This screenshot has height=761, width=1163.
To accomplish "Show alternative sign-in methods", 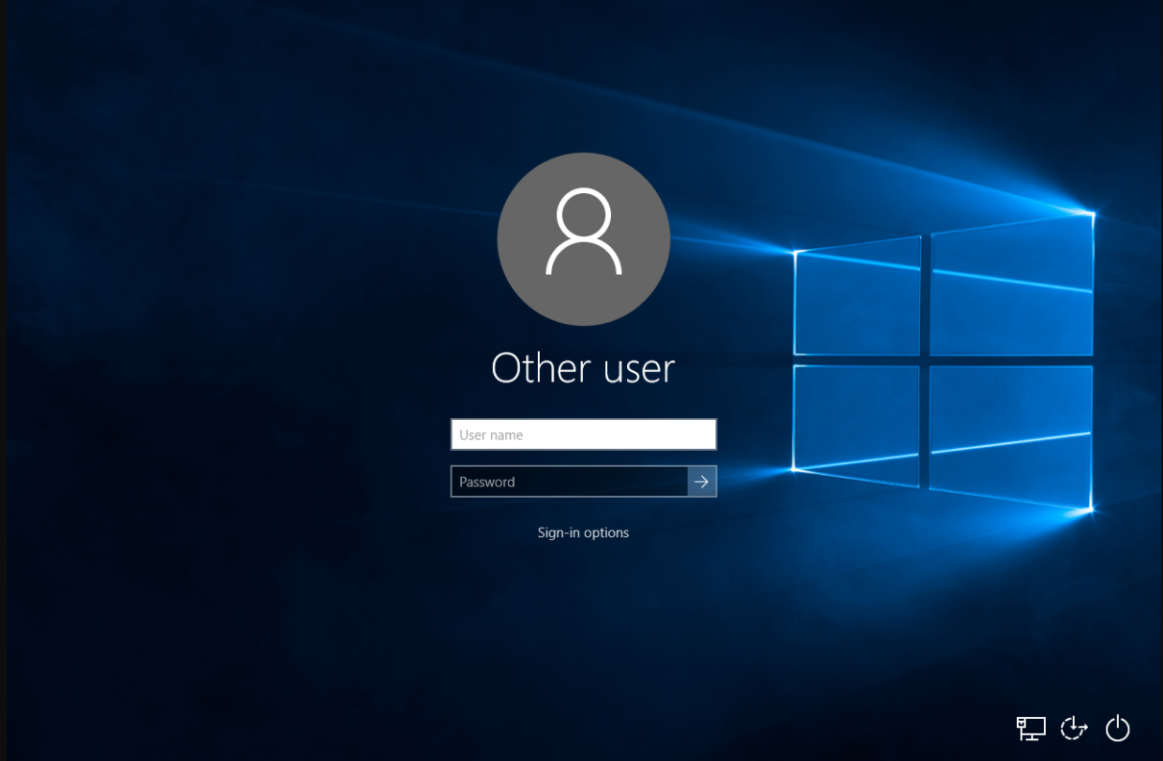I will tap(583, 532).
